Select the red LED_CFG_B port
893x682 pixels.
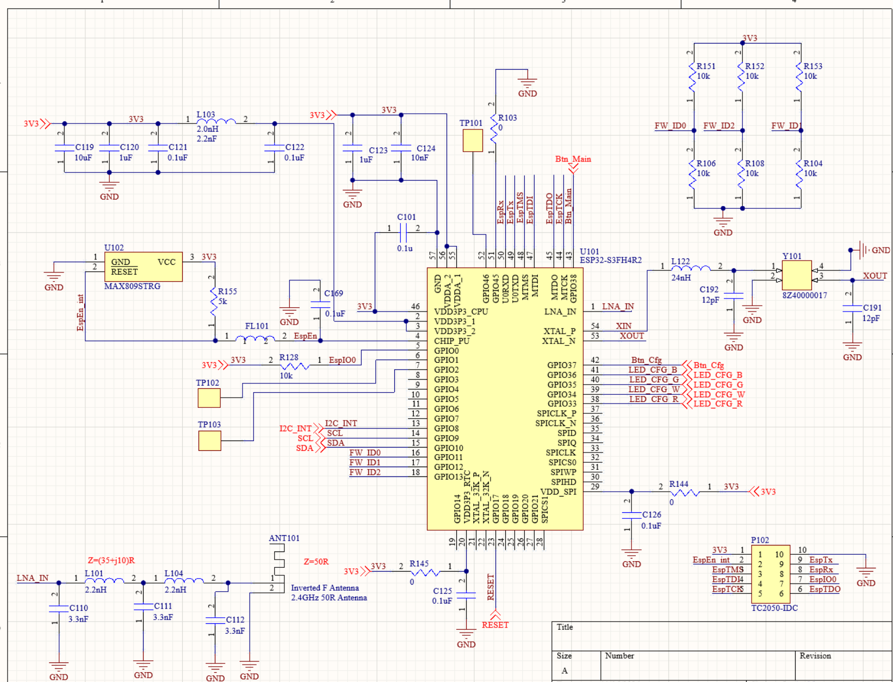click(x=712, y=375)
